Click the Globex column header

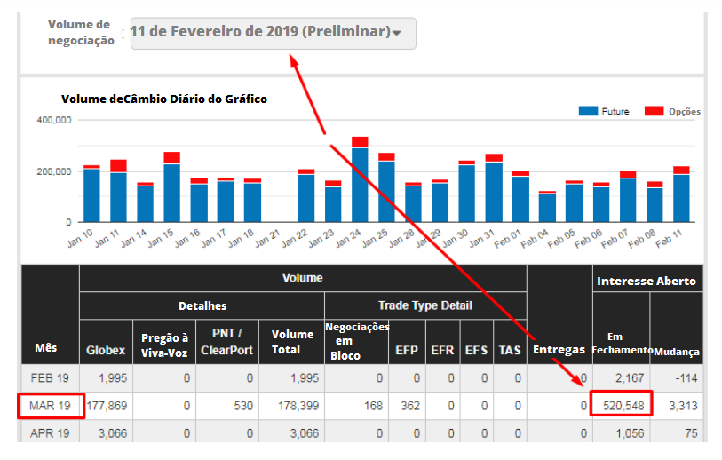coord(106,350)
